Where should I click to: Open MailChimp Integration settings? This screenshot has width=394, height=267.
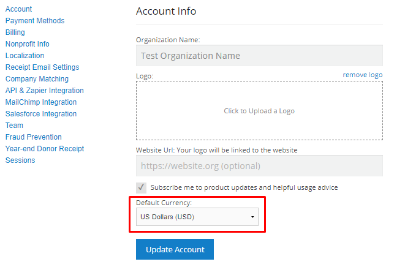pyautogui.click(x=41, y=102)
